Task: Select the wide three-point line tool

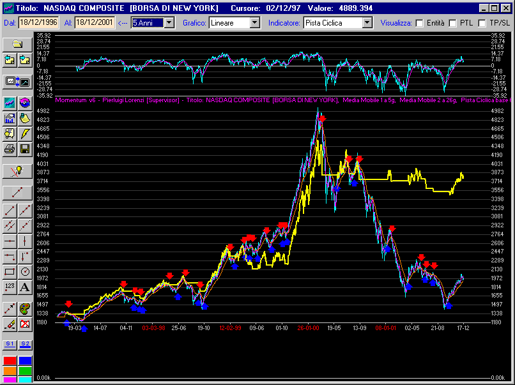Action: click(x=17, y=193)
